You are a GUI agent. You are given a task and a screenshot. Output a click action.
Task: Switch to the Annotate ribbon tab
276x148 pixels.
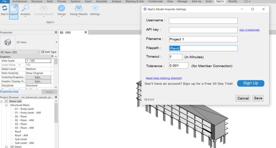tap(101, 1)
